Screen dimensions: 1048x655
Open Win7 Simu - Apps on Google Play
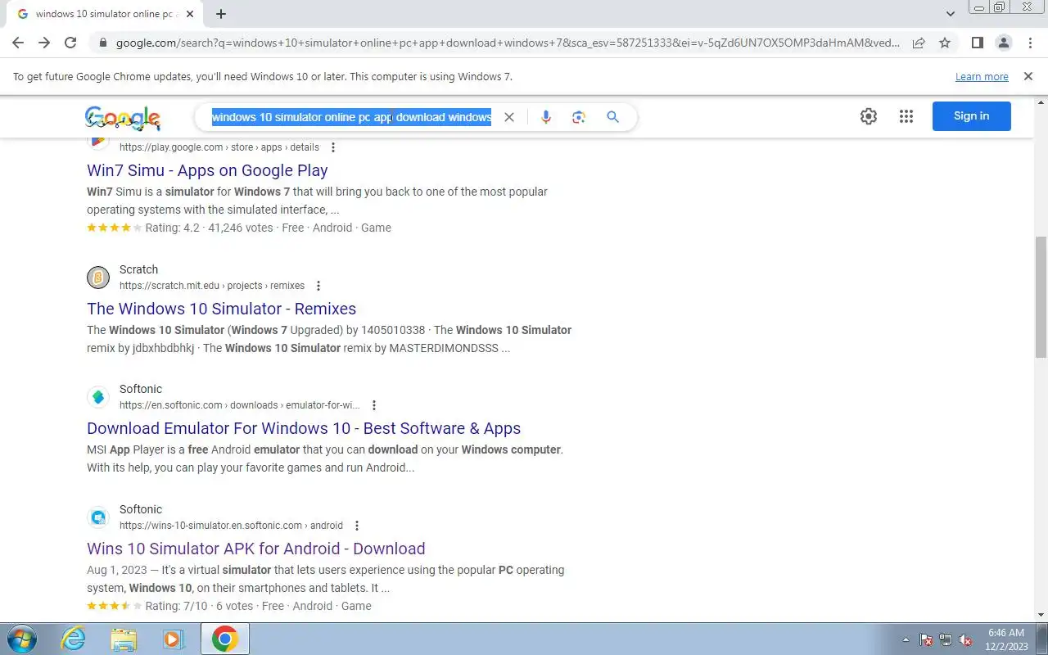click(x=207, y=170)
